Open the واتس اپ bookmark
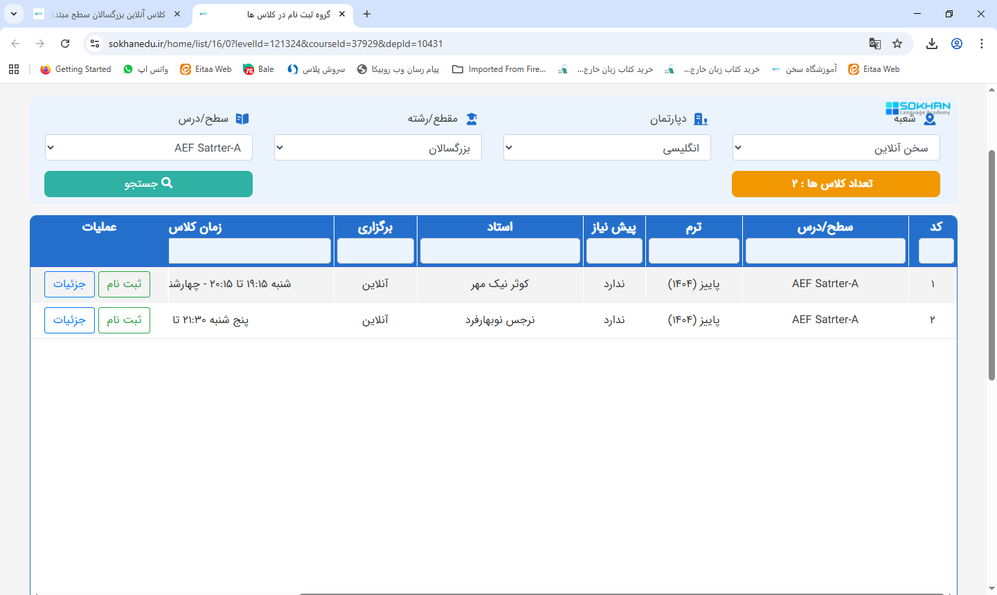The image size is (997, 595). click(x=145, y=68)
